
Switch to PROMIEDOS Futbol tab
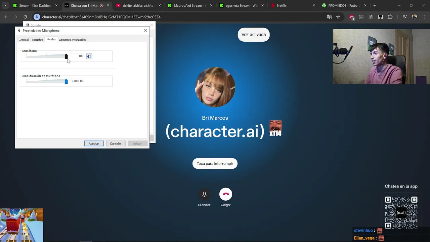[x=344, y=5]
